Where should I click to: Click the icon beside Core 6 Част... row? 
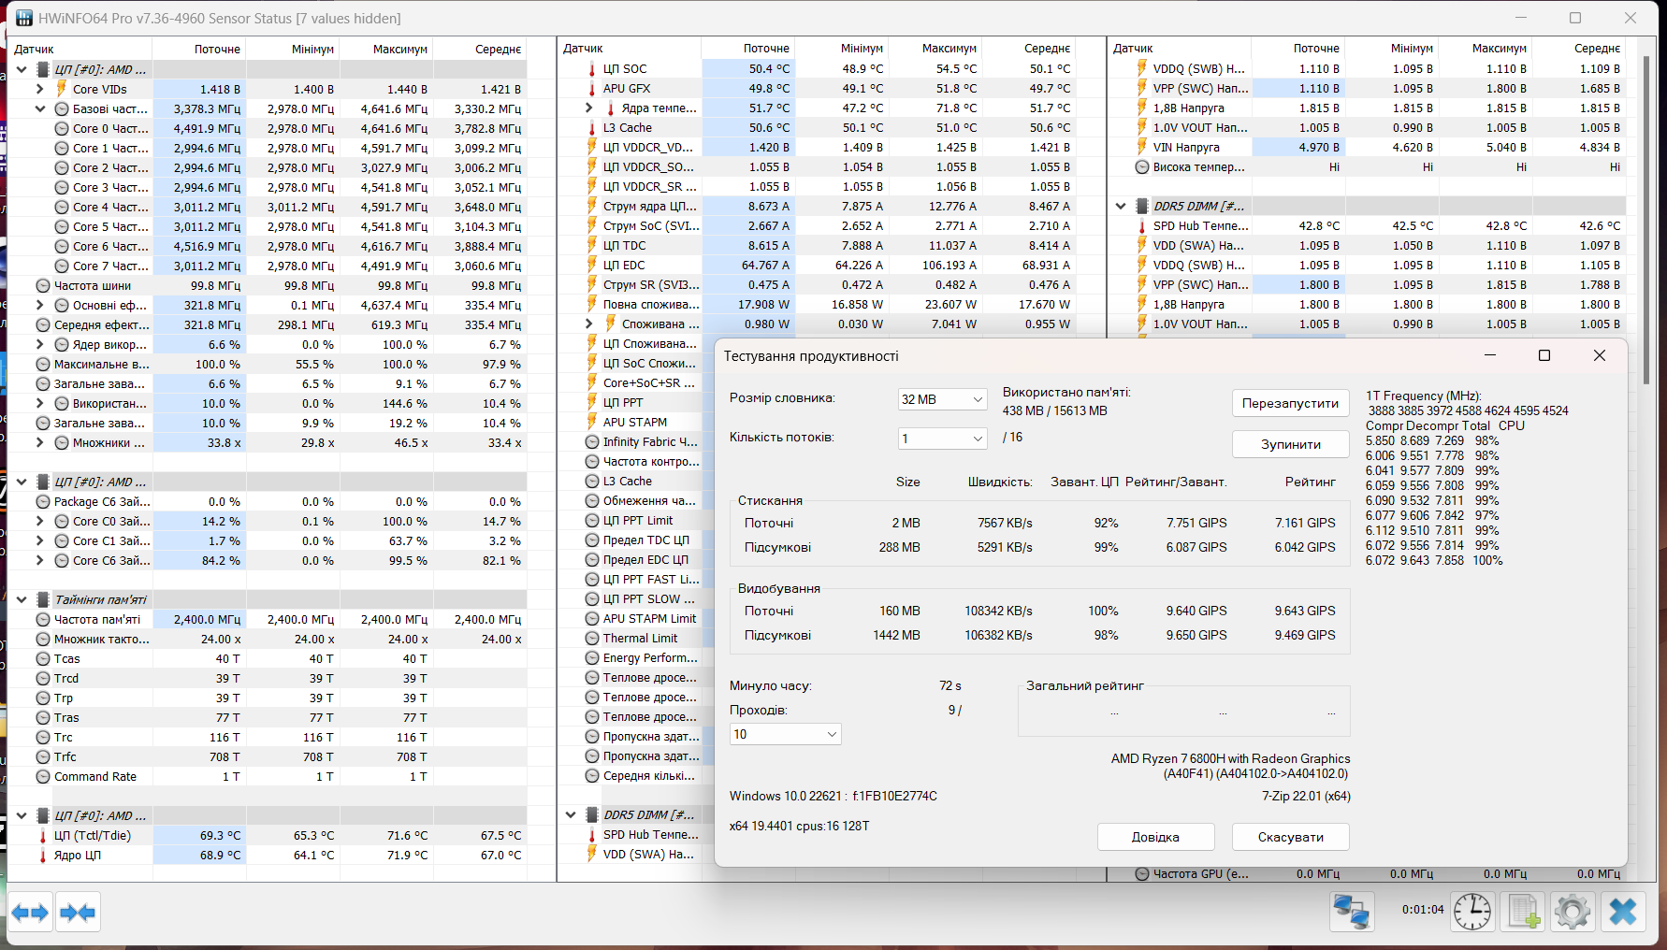(x=62, y=246)
